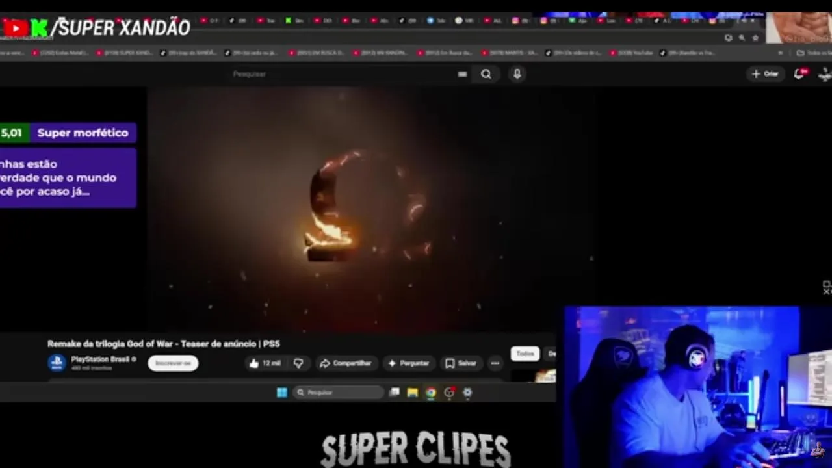Viewport: 832px width, 468px height.
Task: Activate voice search microphone icon
Action: point(517,74)
